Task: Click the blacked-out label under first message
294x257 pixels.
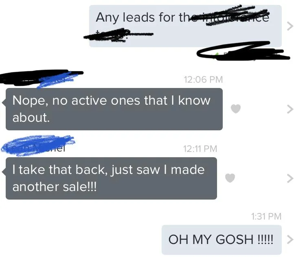Action: 243,51
